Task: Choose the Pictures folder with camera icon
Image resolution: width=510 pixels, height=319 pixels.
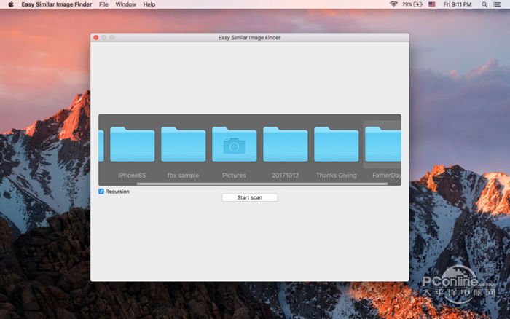Action: pyautogui.click(x=234, y=144)
